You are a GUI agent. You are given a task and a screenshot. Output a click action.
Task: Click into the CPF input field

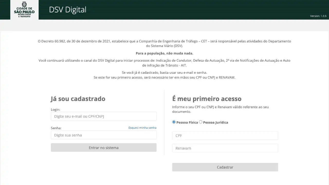(x=225, y=136)
